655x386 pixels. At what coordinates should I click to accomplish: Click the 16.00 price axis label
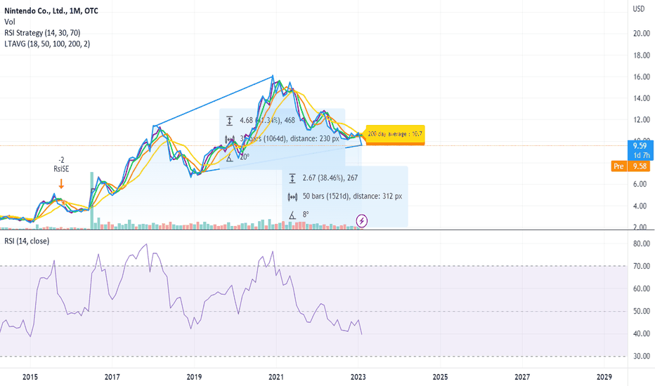[x=642, y=76]
